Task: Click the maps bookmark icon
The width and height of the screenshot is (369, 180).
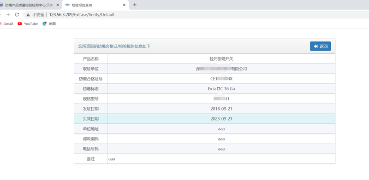Action: [44, 24]
